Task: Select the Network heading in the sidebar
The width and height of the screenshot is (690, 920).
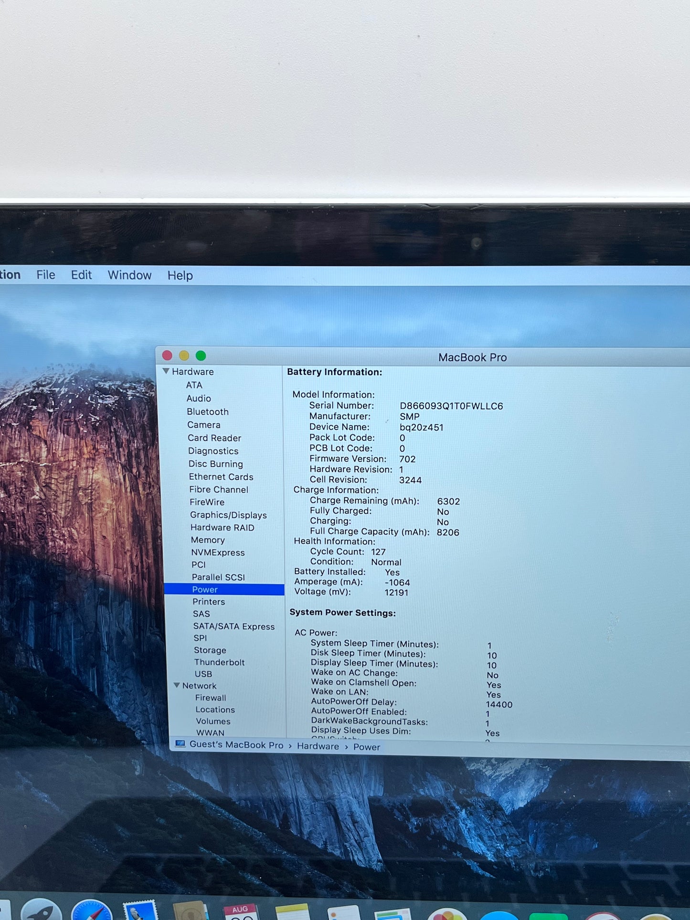Action: coord(200,686)
